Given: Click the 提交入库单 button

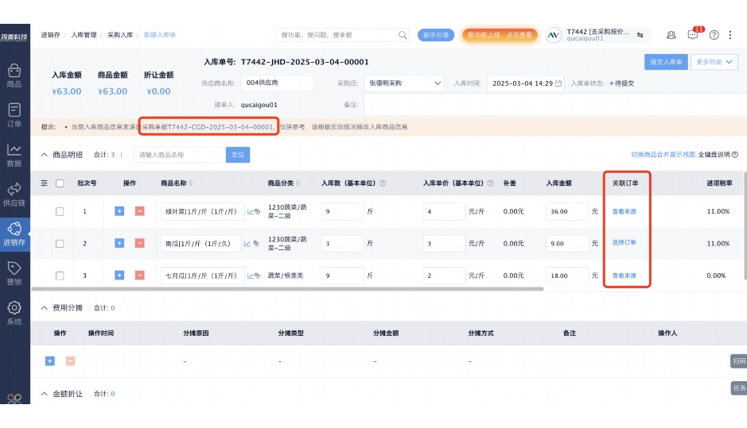Looking at the screenshot, I should coord(665,62).
